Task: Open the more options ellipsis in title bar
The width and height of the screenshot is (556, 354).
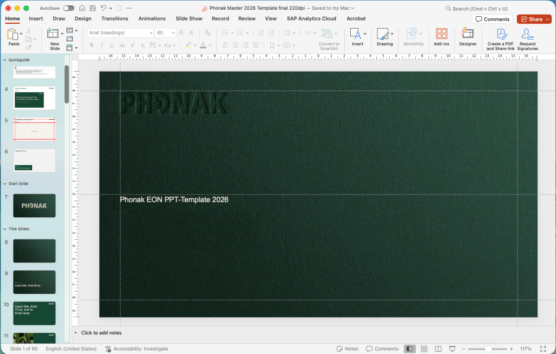Action: (129, 8)
